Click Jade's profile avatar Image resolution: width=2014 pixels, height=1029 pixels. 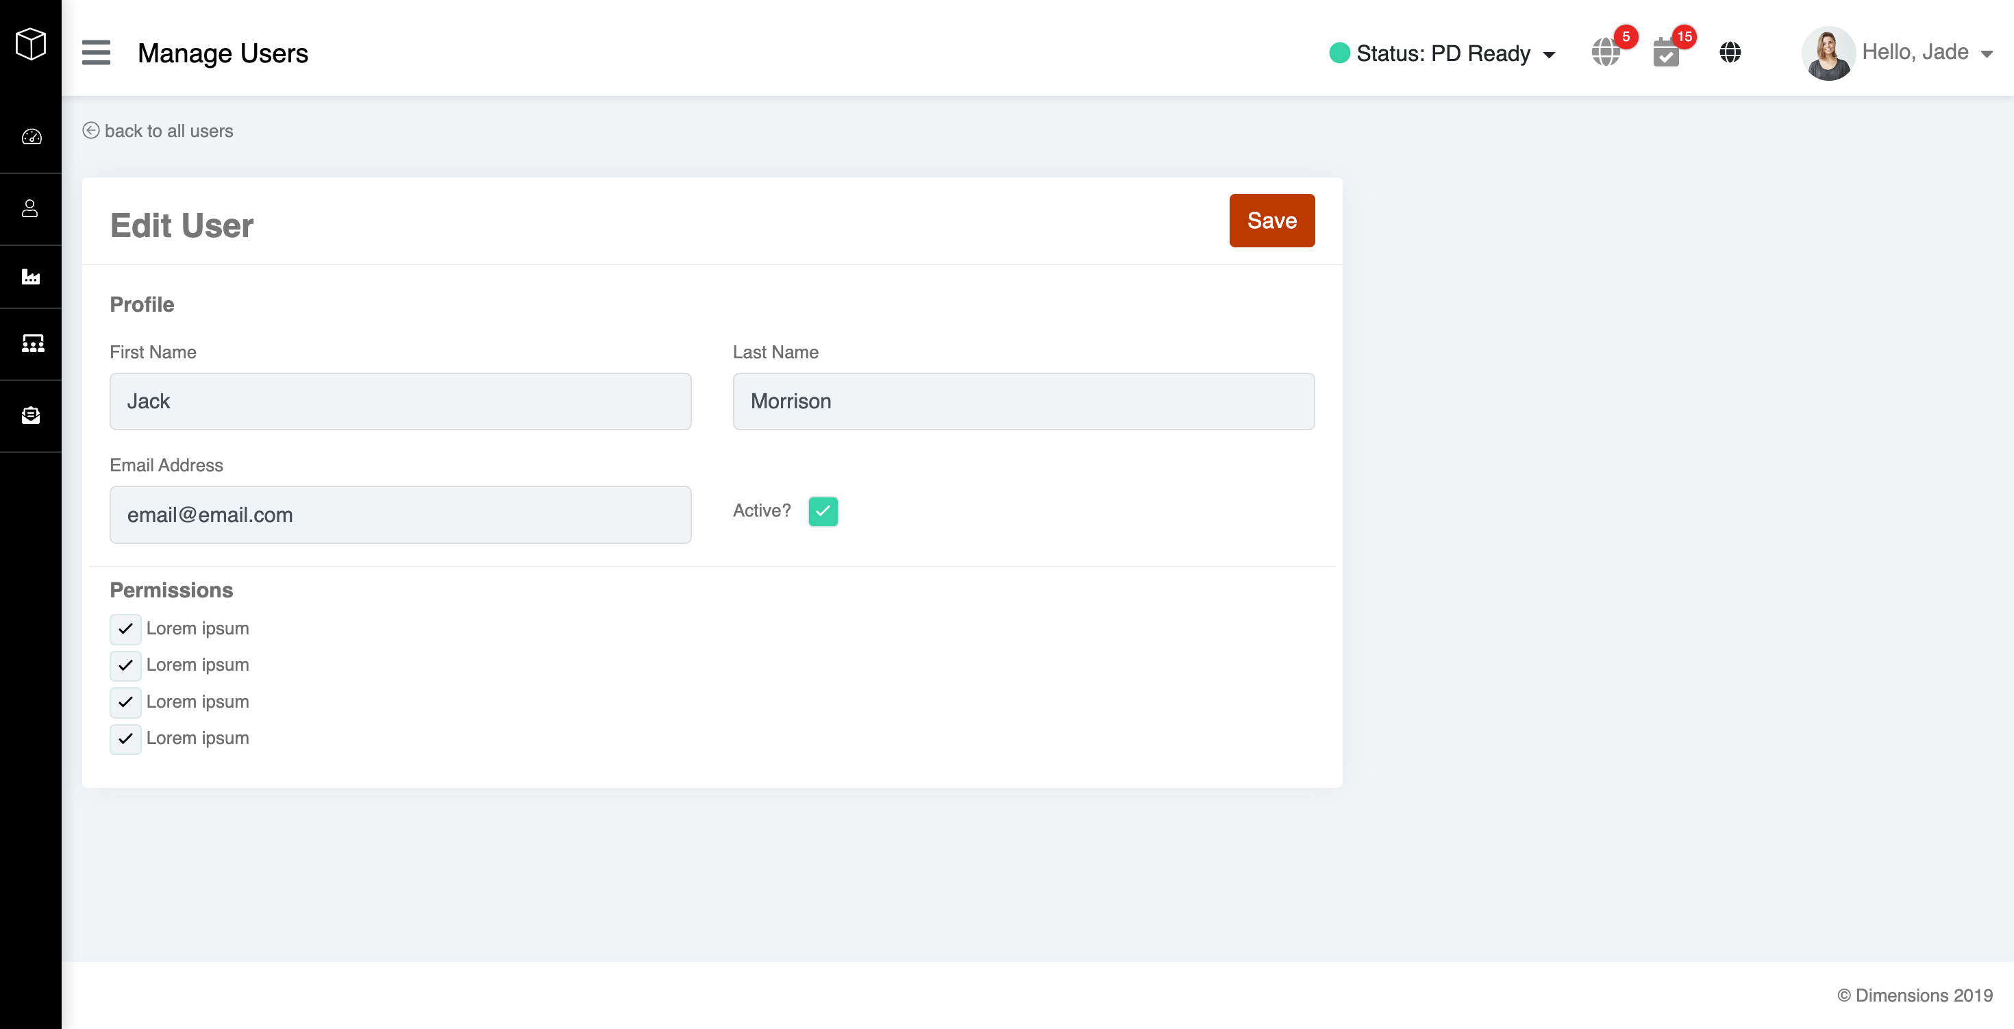pos(1828,52)
